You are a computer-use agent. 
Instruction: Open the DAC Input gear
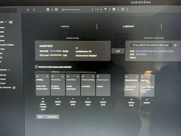[142, 77]
